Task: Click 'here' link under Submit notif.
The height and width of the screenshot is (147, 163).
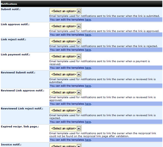Action: (88, 20)
